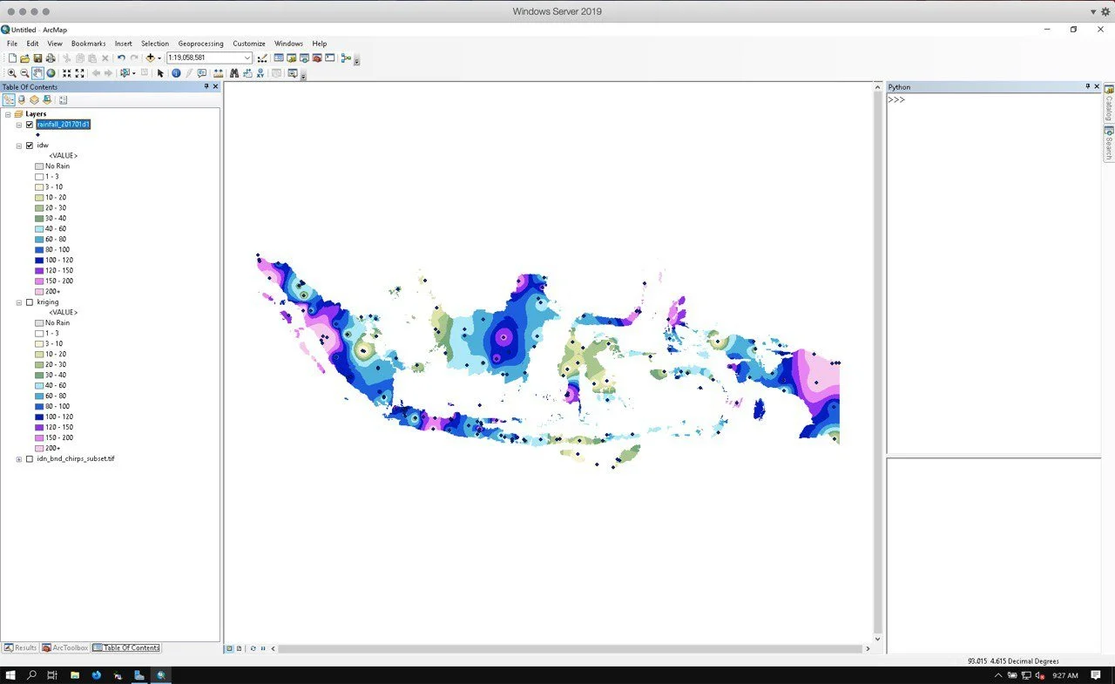Expand the idn_bnd_chirps_subset.tif layer node
The width and height of the screenshot is (1115, 684).
tap(19, 459)
